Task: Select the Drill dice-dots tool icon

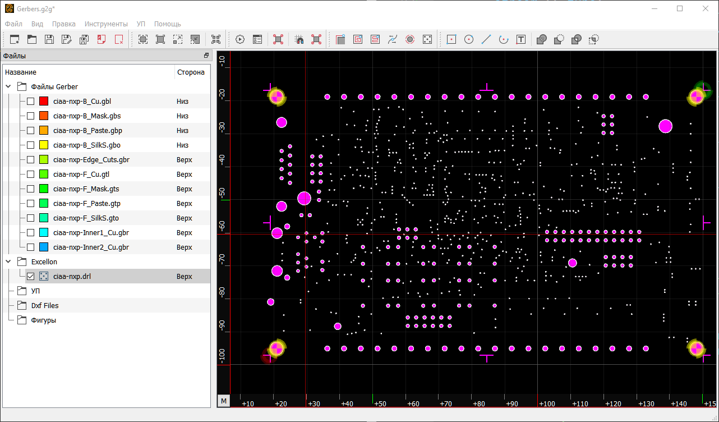Action: (427, 39)
